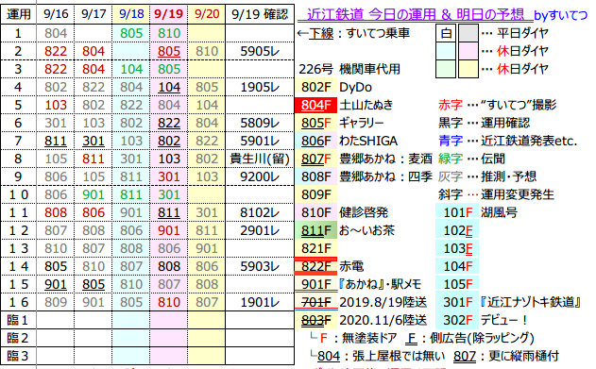The width and height of the screenshot is (596, 369).
Task: Select the 301F train cell
Action: point(457,302)
